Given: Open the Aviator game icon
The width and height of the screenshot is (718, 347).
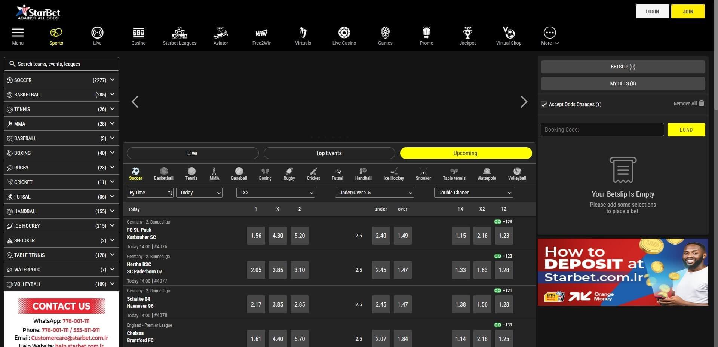Looking at the screenshot, I should 221,33.
